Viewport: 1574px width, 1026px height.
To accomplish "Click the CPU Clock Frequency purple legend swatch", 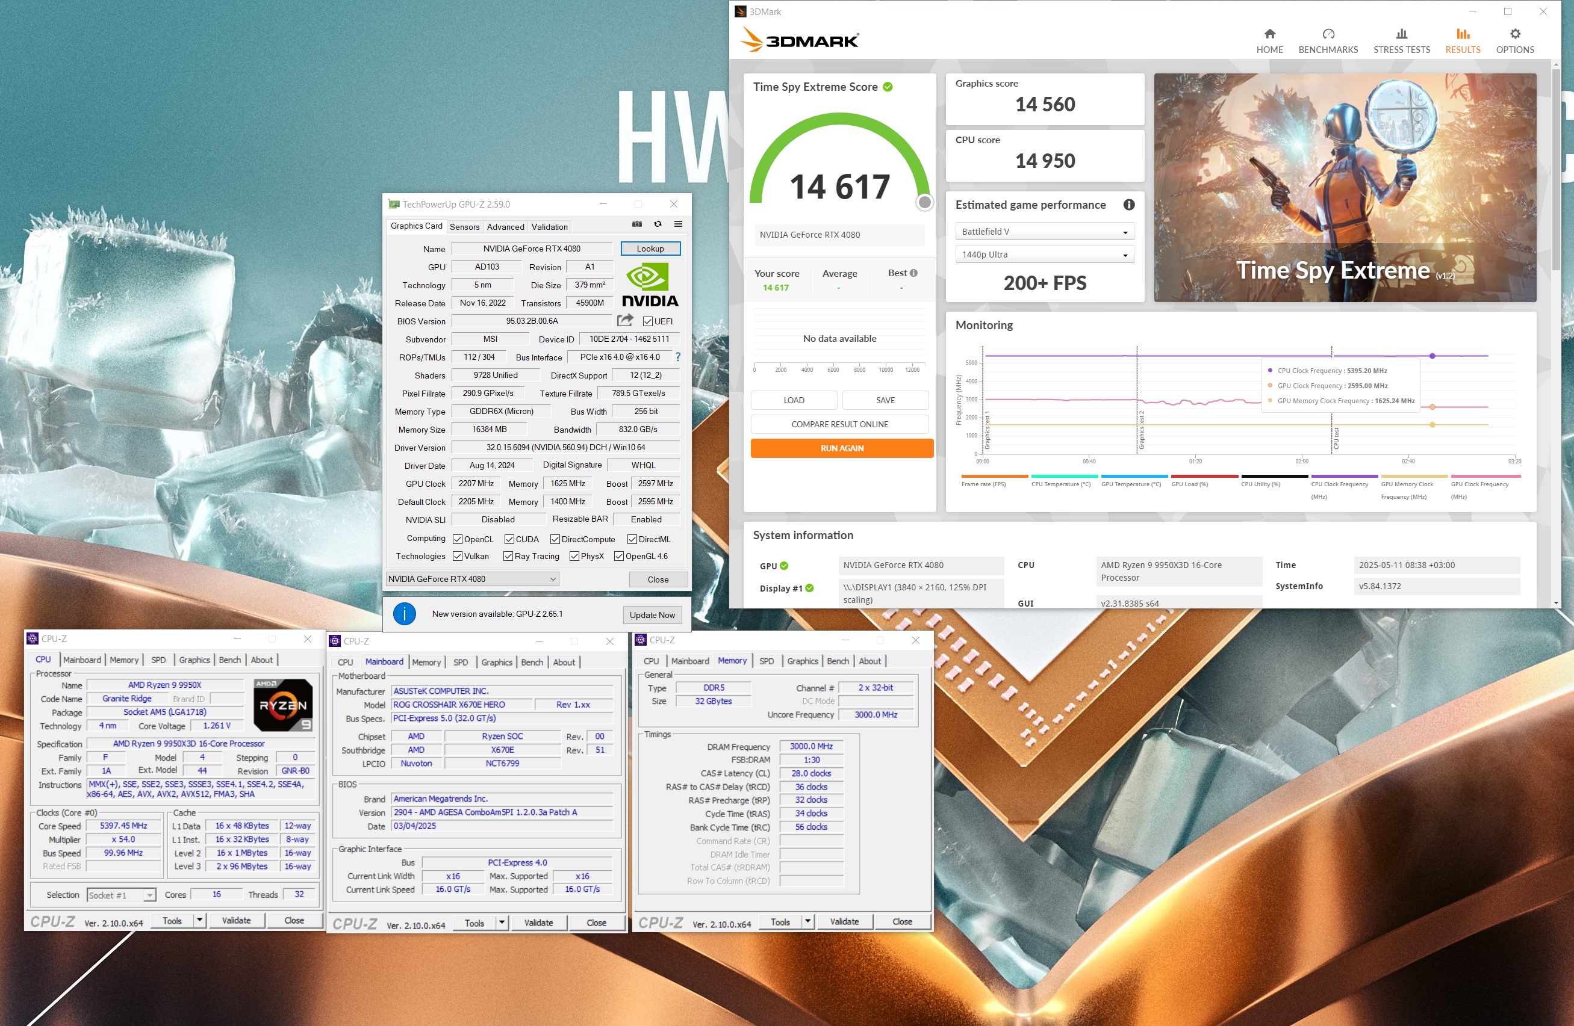I will point(1344,476).
